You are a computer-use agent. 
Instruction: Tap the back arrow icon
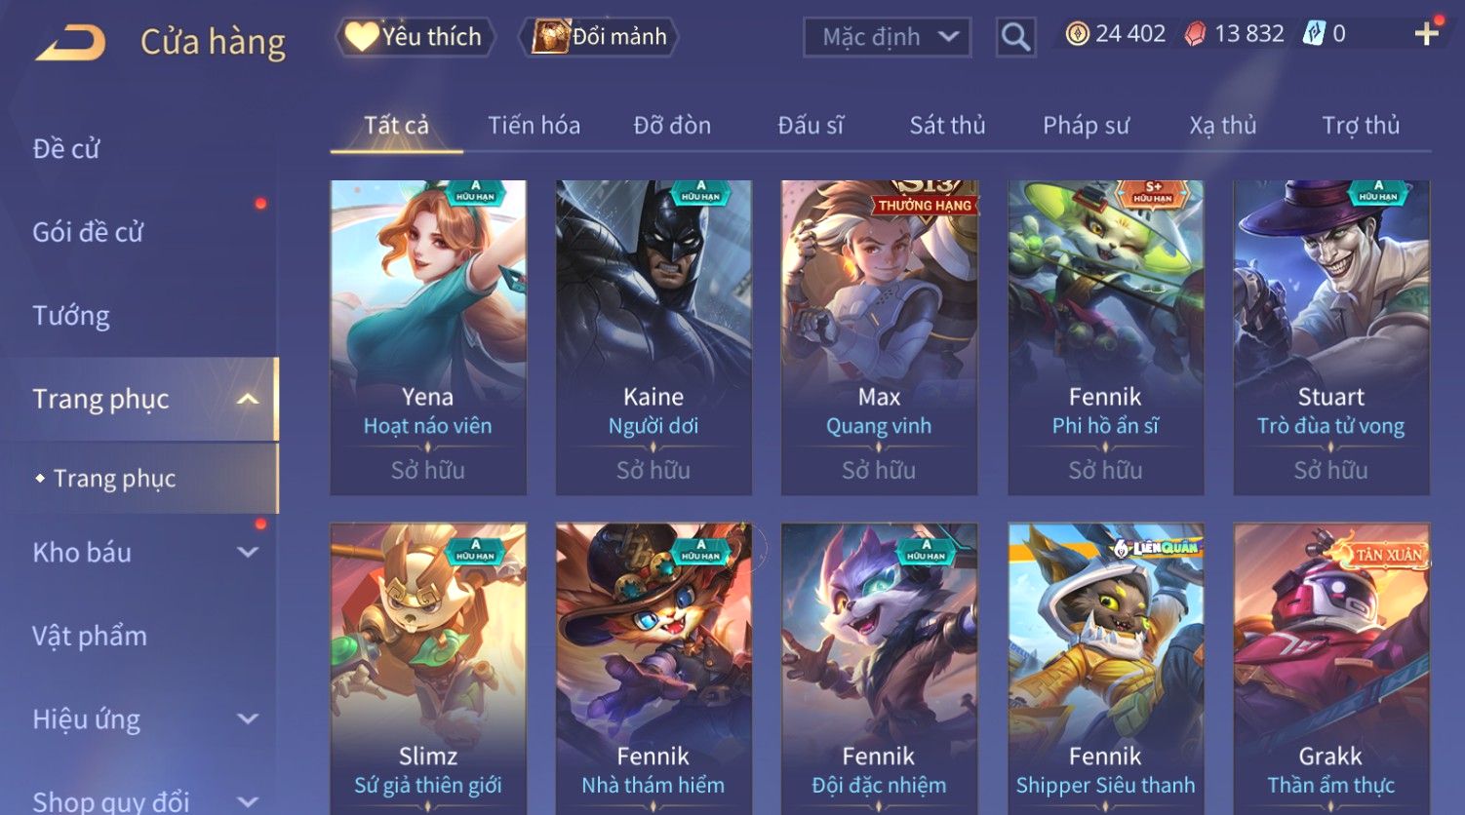tap(70, 44)
